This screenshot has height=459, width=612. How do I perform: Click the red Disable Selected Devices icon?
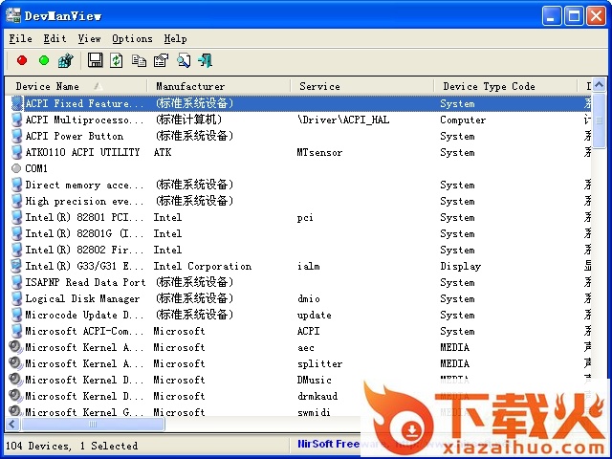coord(22,60)
